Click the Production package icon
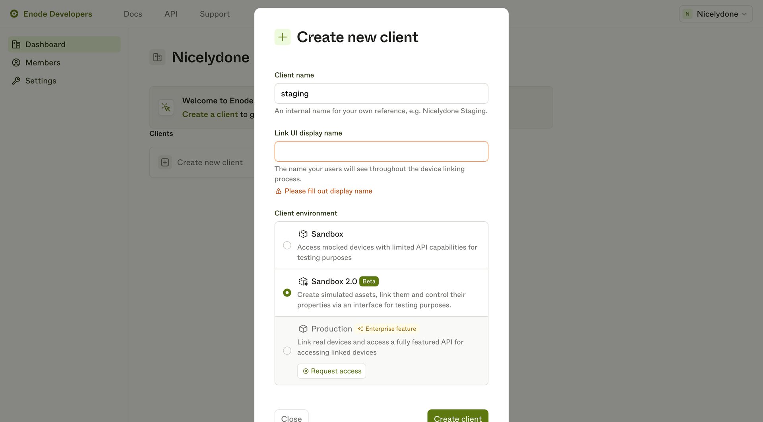763x422 pixels. [303, 329]
